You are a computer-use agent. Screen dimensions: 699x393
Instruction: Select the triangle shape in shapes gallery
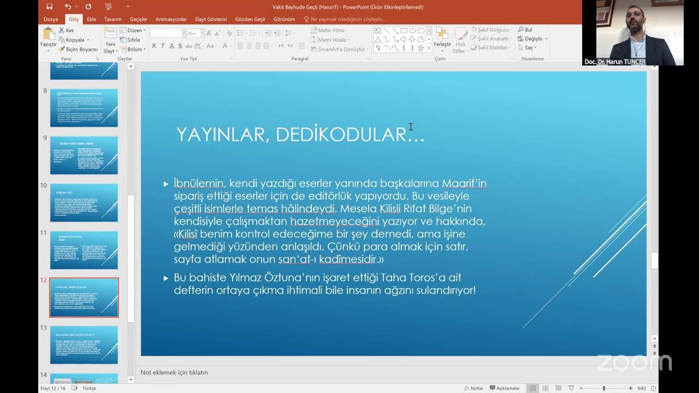[x=377, y=39]
